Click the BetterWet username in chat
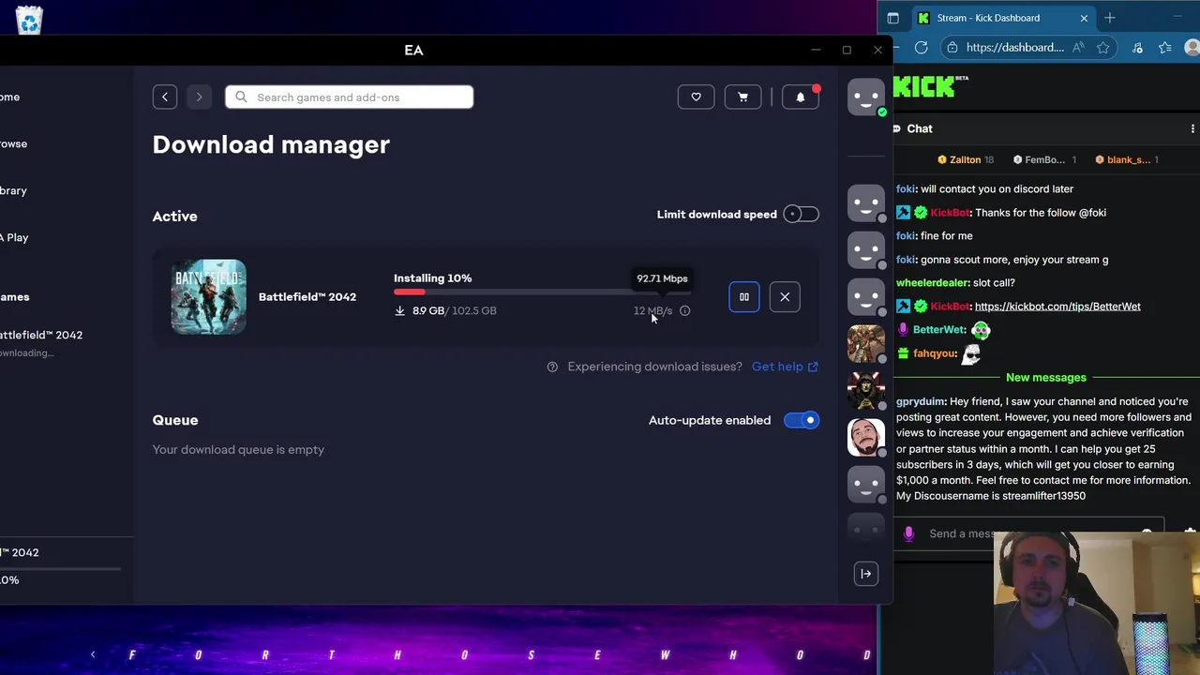Image resolution: width=1200 pixels, height=675 pixels. point(938,330)
